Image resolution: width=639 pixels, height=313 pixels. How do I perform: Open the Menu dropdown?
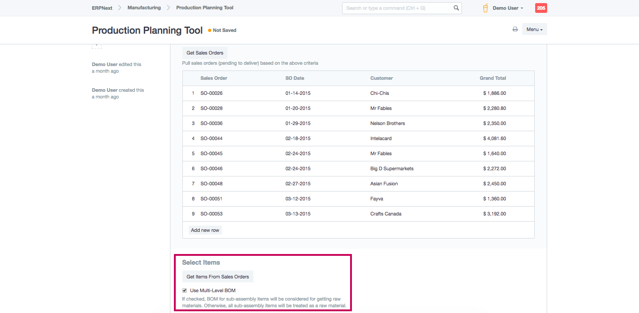point(534,29)
